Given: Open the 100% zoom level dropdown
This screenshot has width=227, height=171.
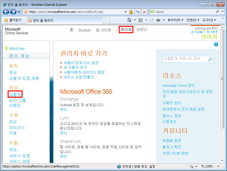Looking at the screenshot, I should tap(218, 166).
